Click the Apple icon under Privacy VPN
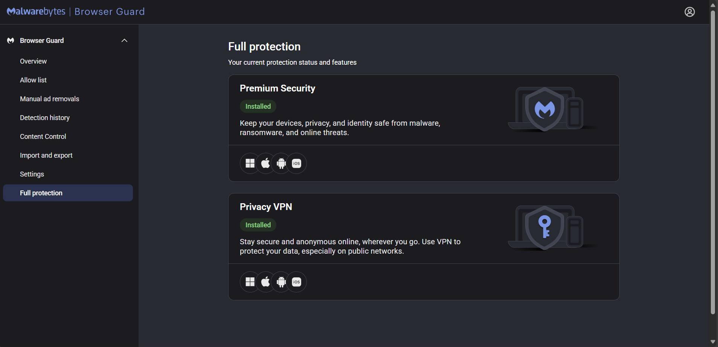This screenshot has height=347, width=718. 265,282
